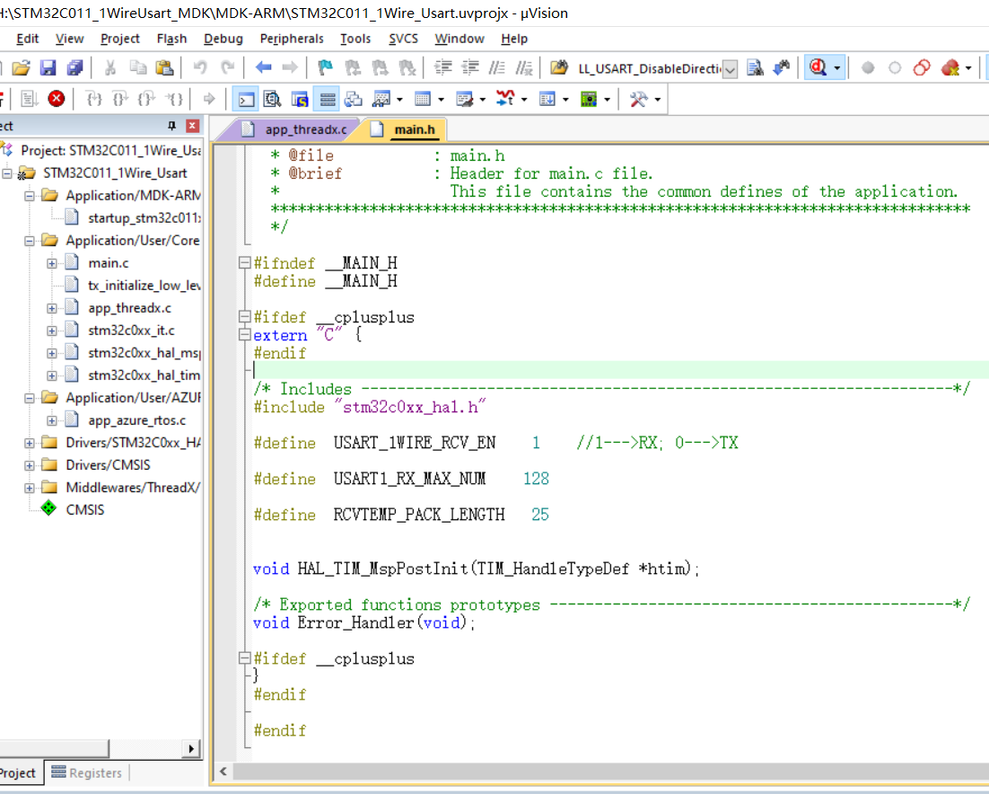Image resolution: width=989 pixels, height=794 pixels.
Task: Indent the selected lines
Action: 443,67
